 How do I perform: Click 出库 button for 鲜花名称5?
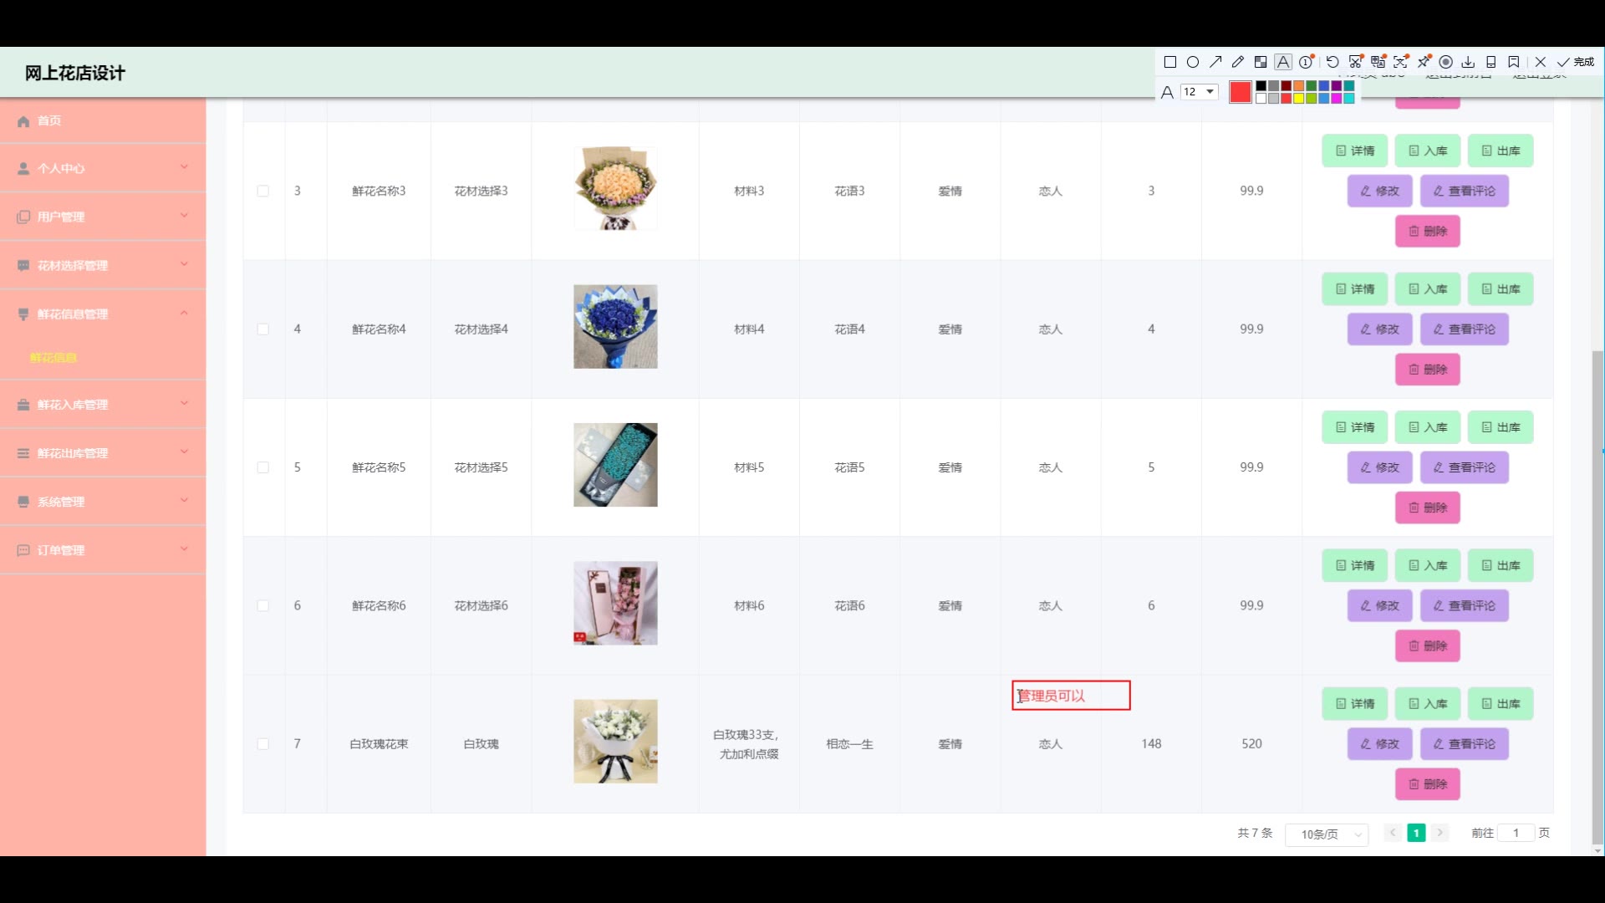(x=1501, y=427)
